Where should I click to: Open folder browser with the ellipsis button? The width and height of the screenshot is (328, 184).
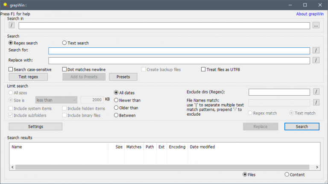point(316,26)
